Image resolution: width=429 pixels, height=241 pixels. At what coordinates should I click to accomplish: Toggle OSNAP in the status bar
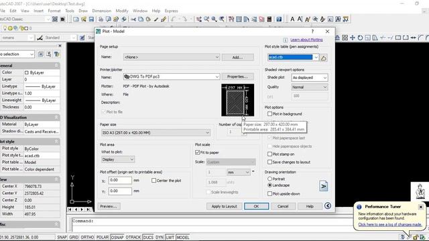coord(117,237)
